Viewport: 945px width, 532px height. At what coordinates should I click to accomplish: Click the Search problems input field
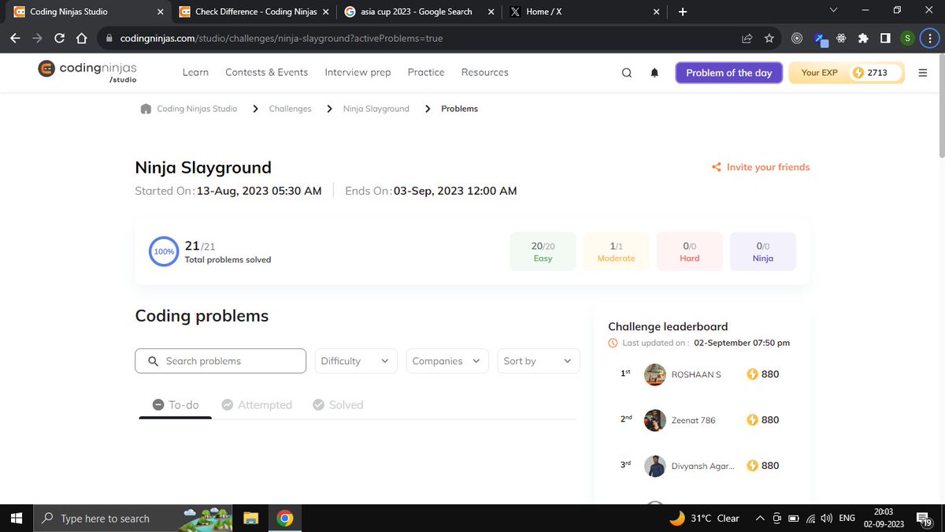coord(220,361)
